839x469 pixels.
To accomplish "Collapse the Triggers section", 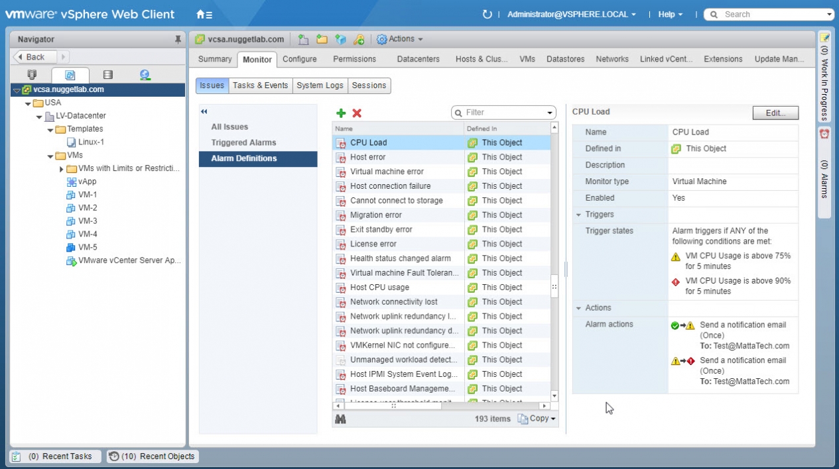I will 579,215.
